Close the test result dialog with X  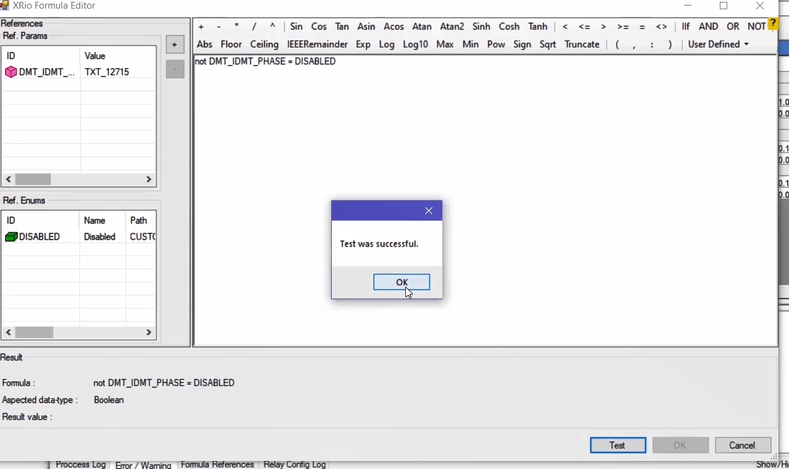pyautogui.click(x=429, y=211)
